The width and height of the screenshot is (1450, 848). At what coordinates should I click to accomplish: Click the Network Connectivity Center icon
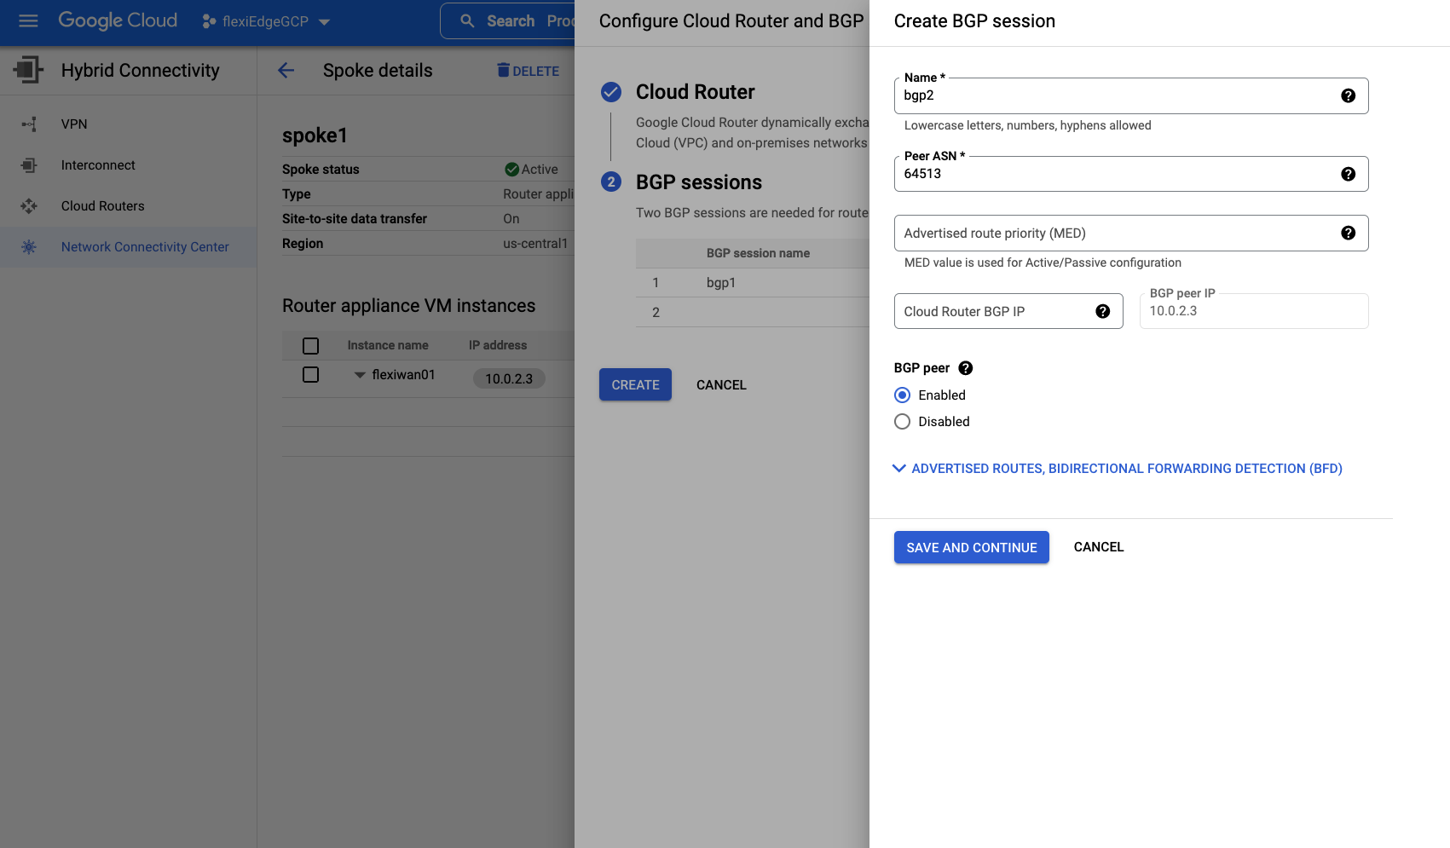29,247
